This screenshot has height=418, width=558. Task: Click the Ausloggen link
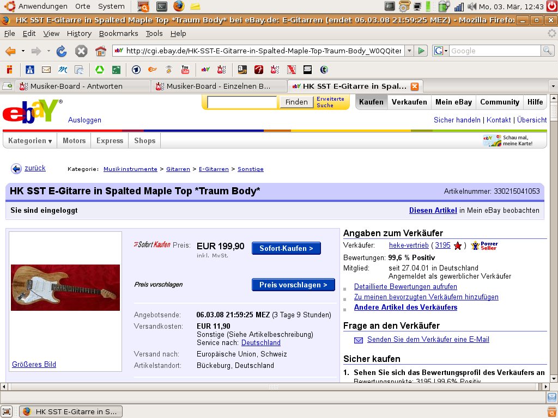(84, 120)
